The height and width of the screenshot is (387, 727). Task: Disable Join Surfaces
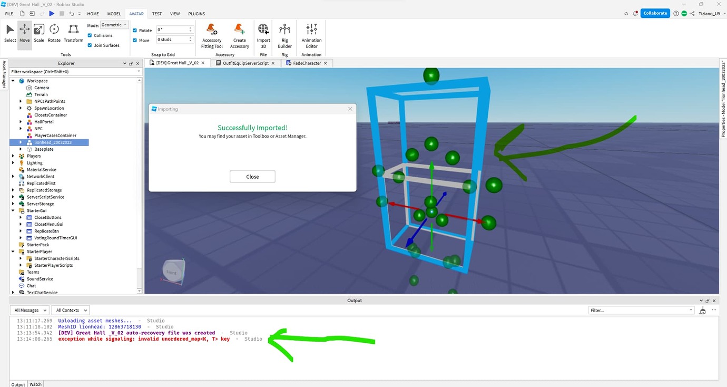click(x=90, y=45)
